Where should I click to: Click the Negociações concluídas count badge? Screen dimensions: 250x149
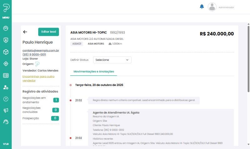coord(56,110)
